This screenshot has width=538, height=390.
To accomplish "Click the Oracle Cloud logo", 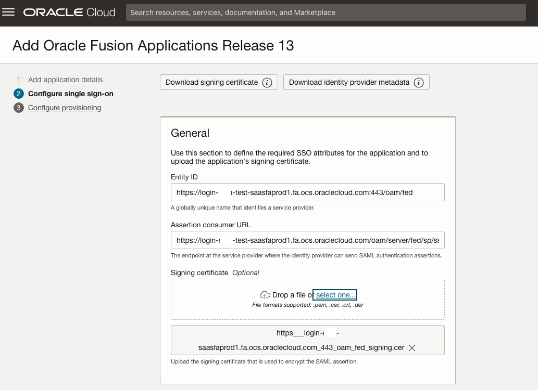I will [x=69, y=12].
